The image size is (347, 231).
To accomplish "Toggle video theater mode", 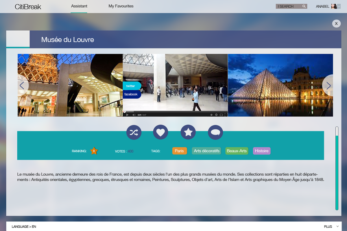I will click(x=221, y=115).
